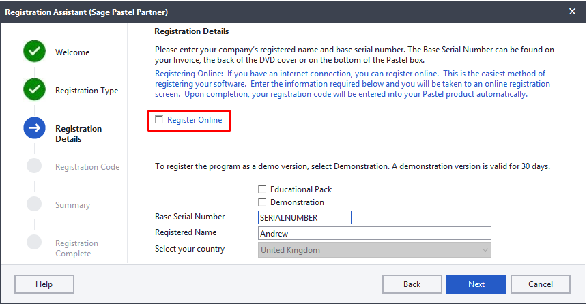Select the Welcome step label

72,52
